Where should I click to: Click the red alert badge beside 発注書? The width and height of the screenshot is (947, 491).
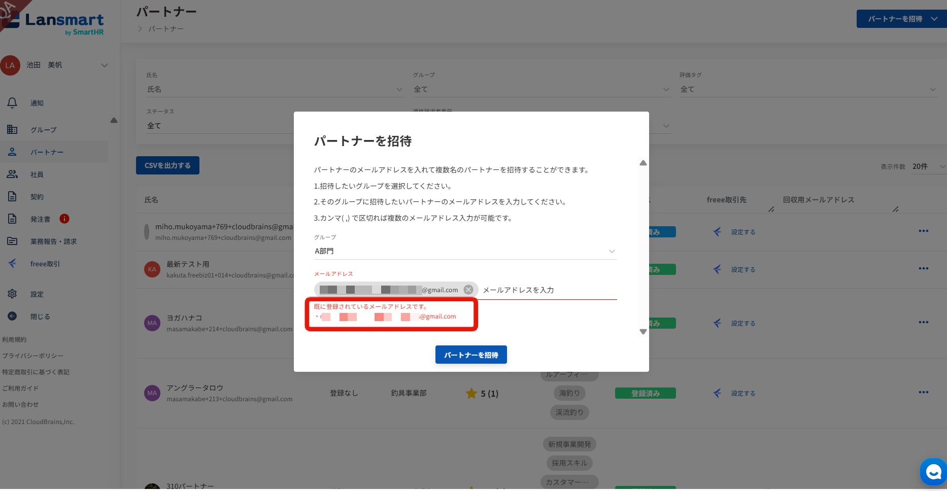tap(64, 219)
